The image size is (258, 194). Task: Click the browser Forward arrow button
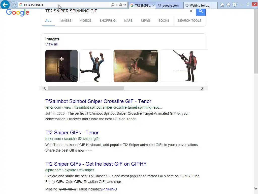(14, 5)
